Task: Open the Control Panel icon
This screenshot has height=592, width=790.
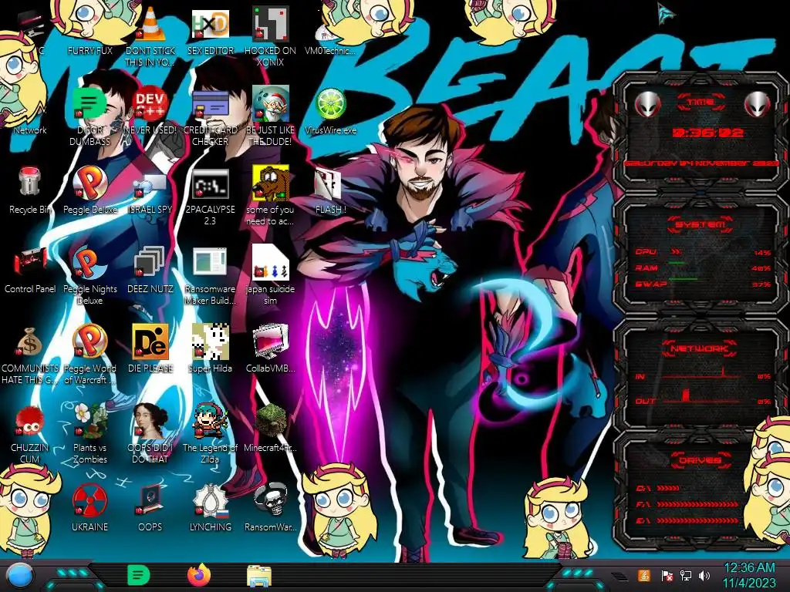Action: pyautogui.click(x=30, y=262)
